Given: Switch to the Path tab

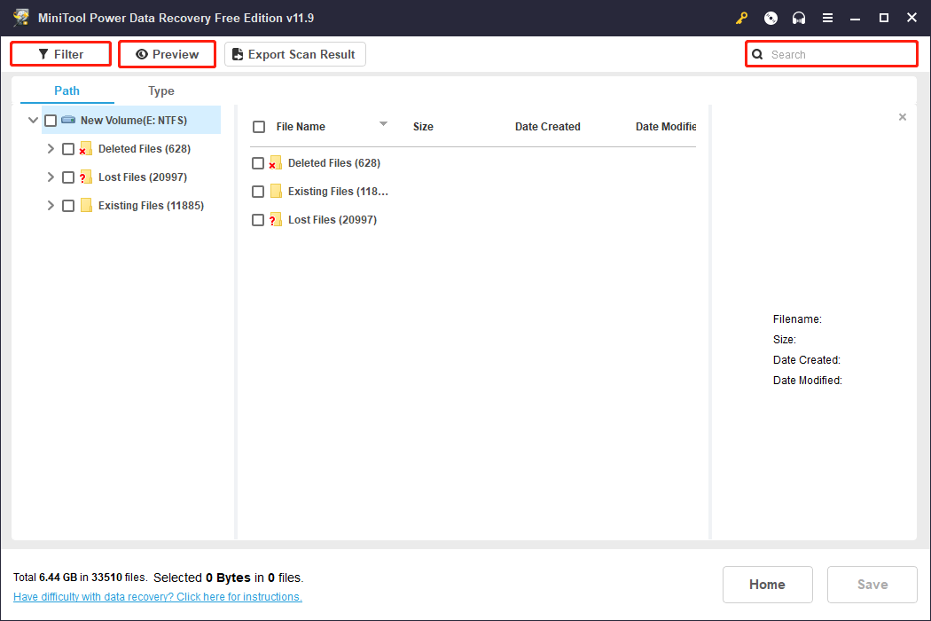Looking at the screenshot, I should [66, 90].
